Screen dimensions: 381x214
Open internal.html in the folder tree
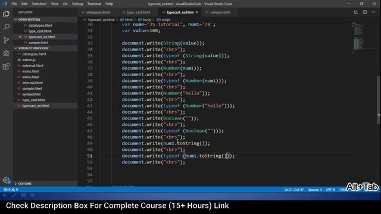click(x=32, y=83)
